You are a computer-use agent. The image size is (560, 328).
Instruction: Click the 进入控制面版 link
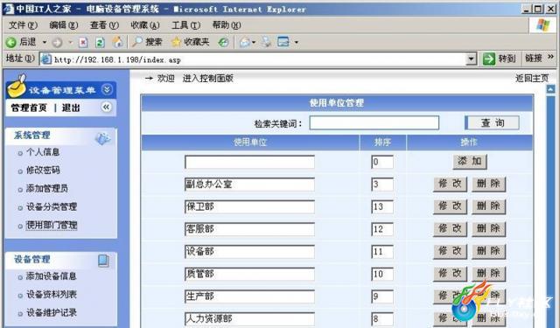pyautogui.click(x=208, y=79)
